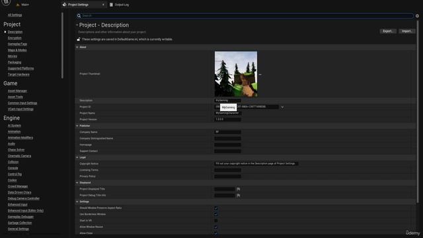Click the Output Log tab icon
423x238 pixels.
pos(111,5)
